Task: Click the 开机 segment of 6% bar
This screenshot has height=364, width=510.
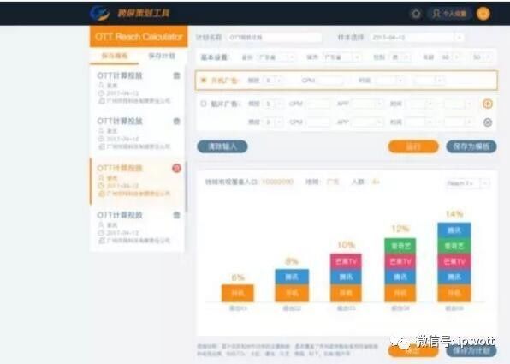Action: 238,293
